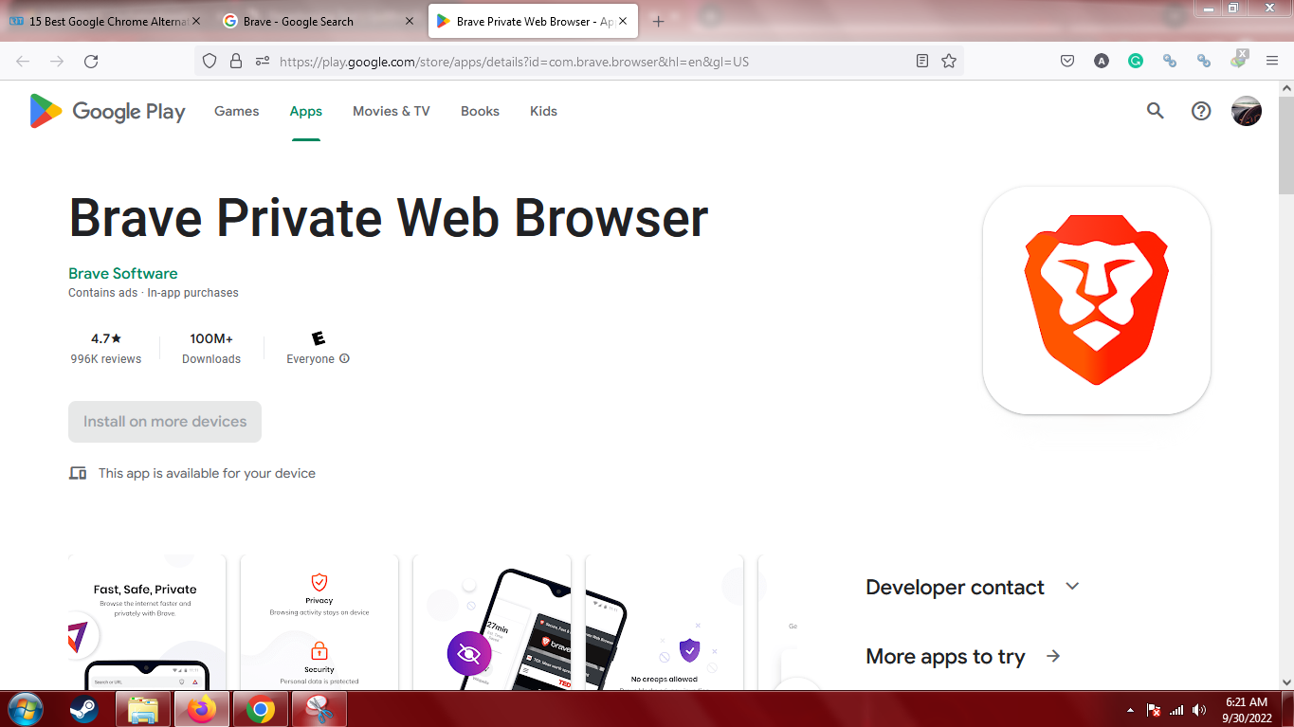Open the Fast, Safe, Private screenshot
This screenshot has height=727, width=1294.
147,621
